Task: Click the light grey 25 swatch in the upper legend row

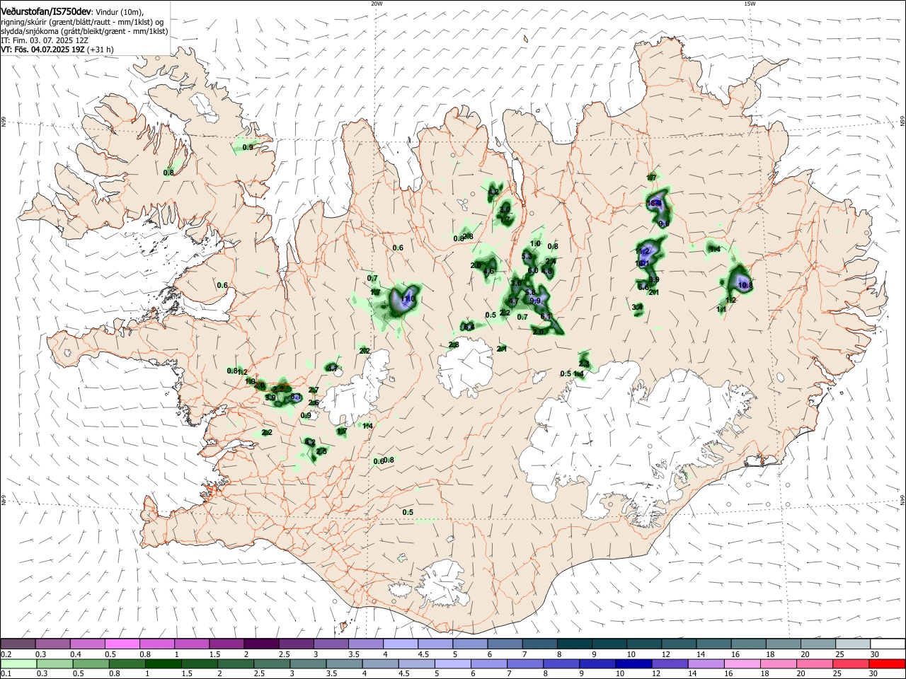Action: 853,644
